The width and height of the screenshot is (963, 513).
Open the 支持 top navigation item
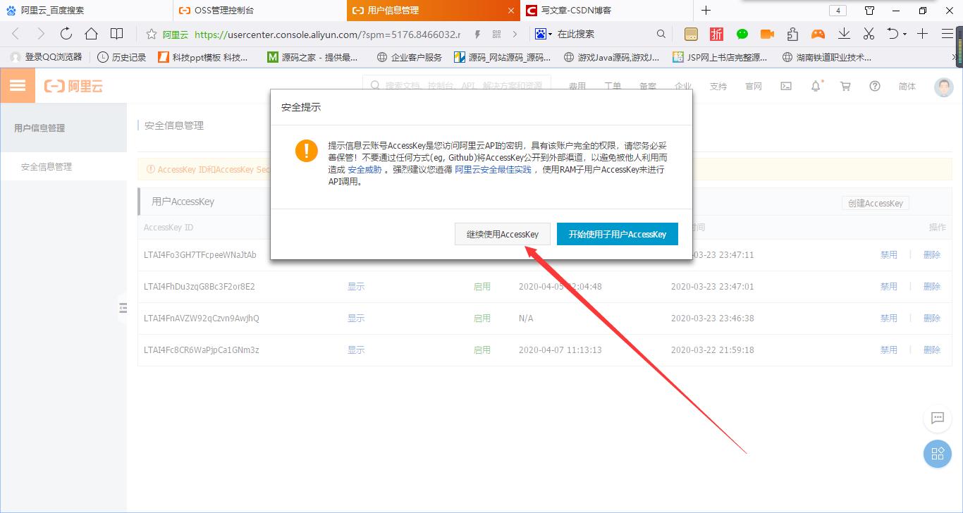[718, 87]
